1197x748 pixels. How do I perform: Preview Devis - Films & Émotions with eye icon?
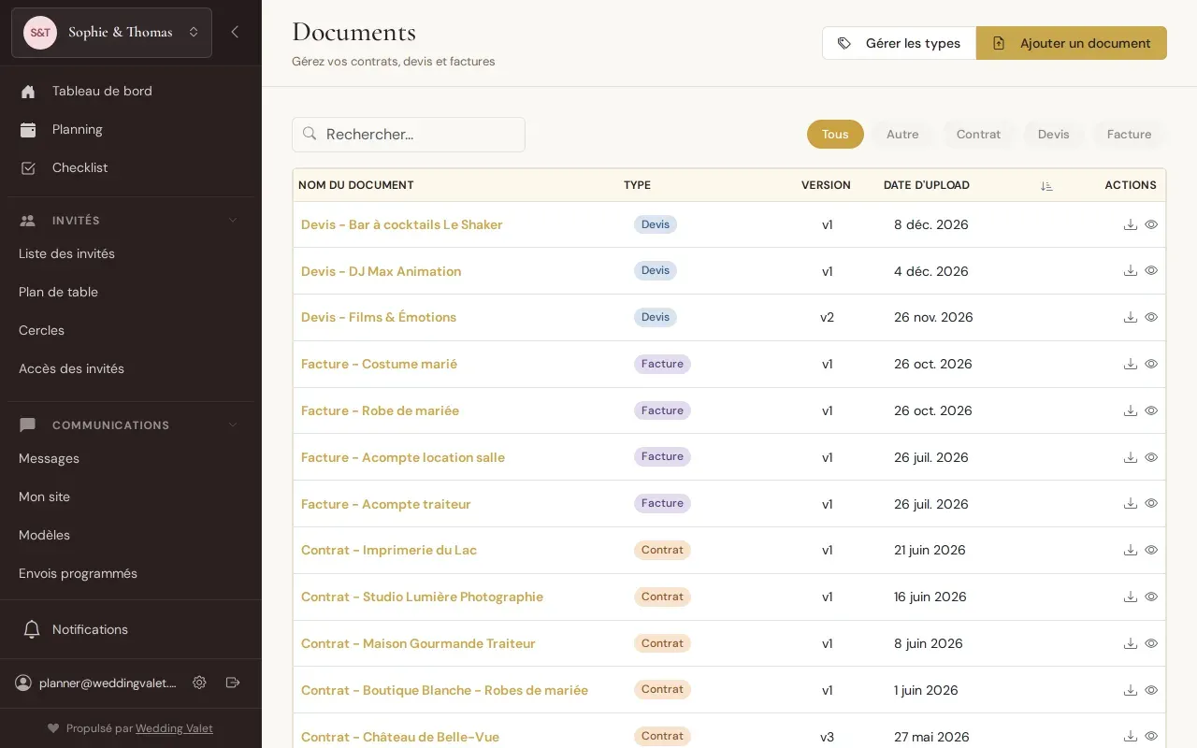(x=1151, y=317)
